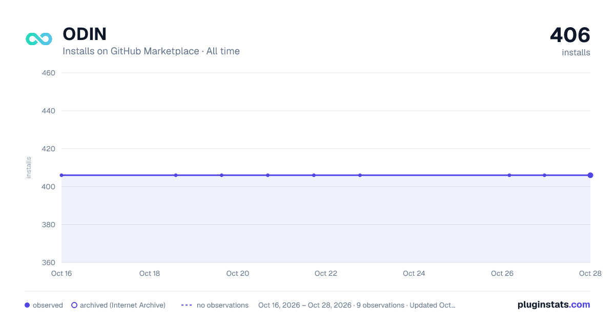Click the 406 total installs number

point(570,35)
